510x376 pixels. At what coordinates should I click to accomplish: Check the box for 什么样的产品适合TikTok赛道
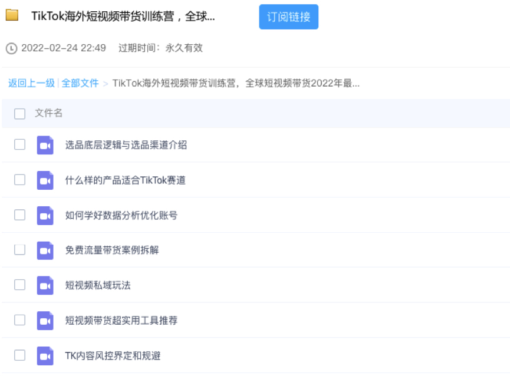[20, 180]
